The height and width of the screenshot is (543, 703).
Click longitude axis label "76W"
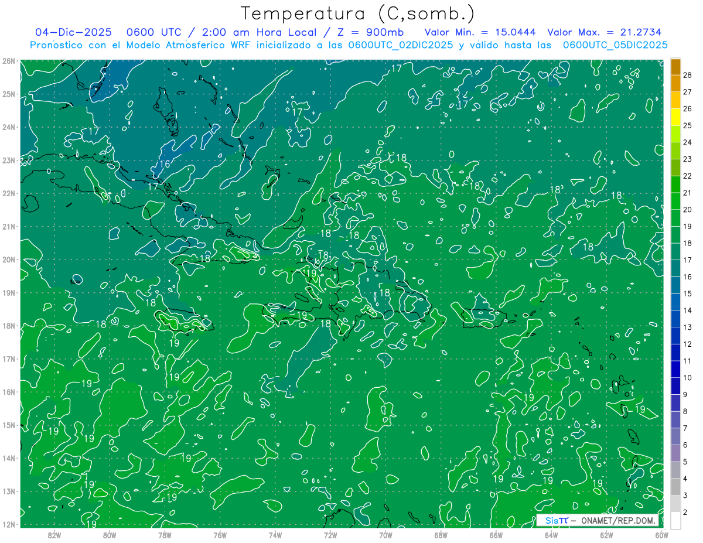[x=220, y=535]
